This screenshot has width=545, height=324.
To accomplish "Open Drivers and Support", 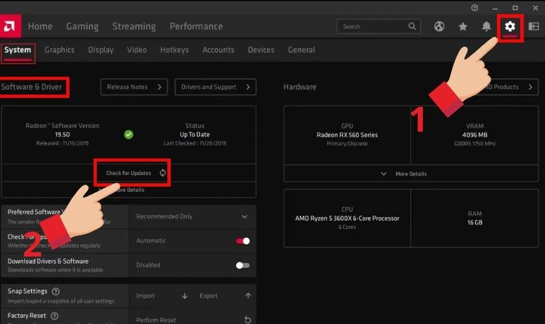I will 215,87.
